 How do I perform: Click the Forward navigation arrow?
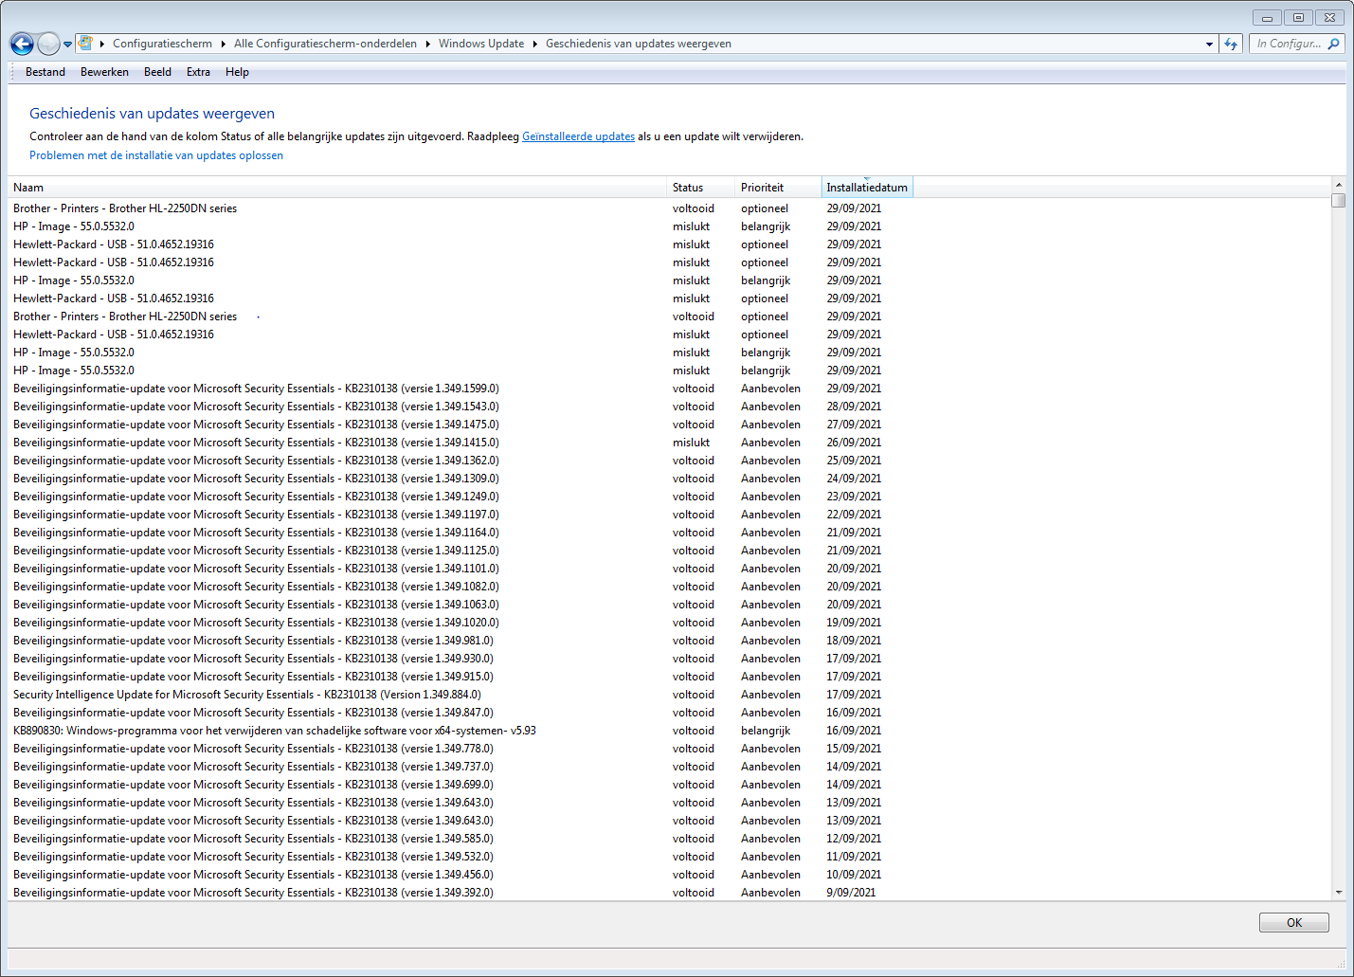click(x=48, y=44)
